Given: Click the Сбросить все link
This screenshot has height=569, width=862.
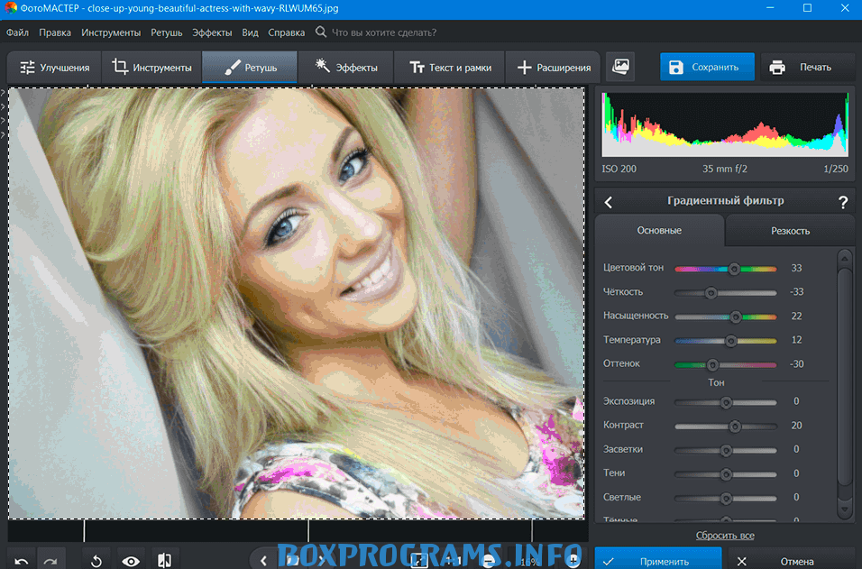Looking at the screenshot, I should tap(725, 536).
